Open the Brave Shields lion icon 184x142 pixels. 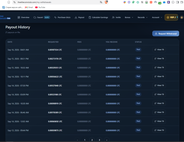(106, 2)
